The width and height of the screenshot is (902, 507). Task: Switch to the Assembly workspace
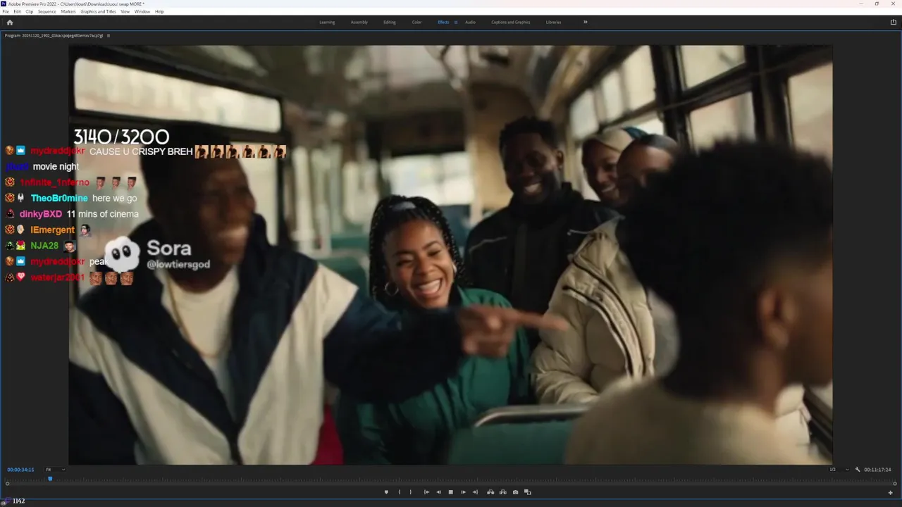coord(359,22)
